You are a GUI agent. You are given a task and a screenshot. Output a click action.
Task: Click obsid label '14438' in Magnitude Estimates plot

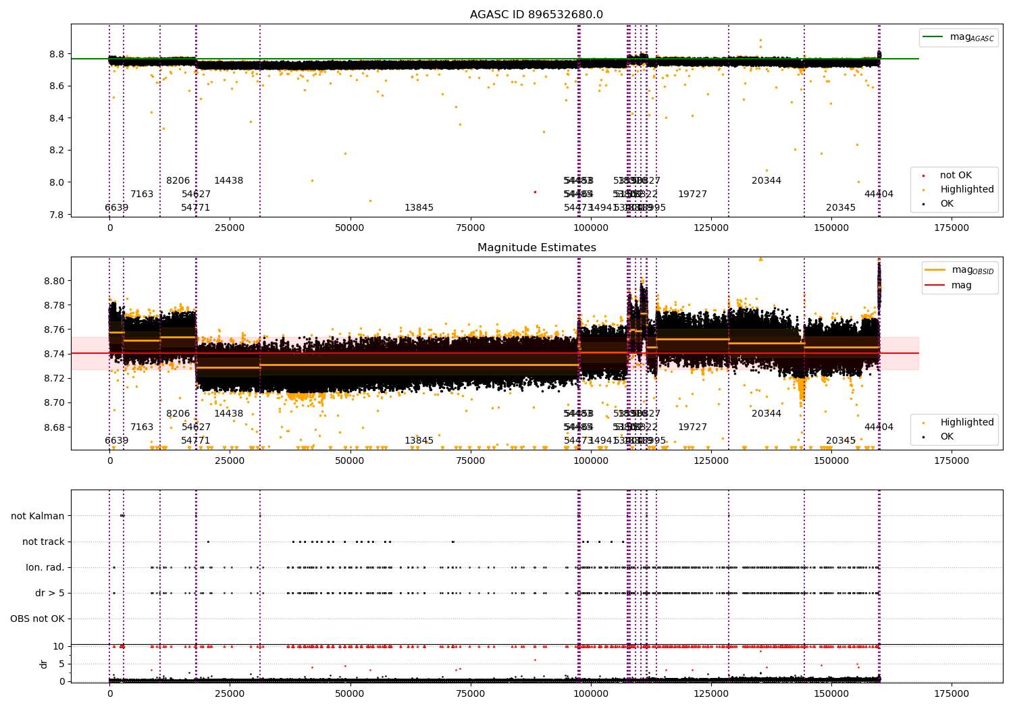pyautogui.click(x=229, y=414)
